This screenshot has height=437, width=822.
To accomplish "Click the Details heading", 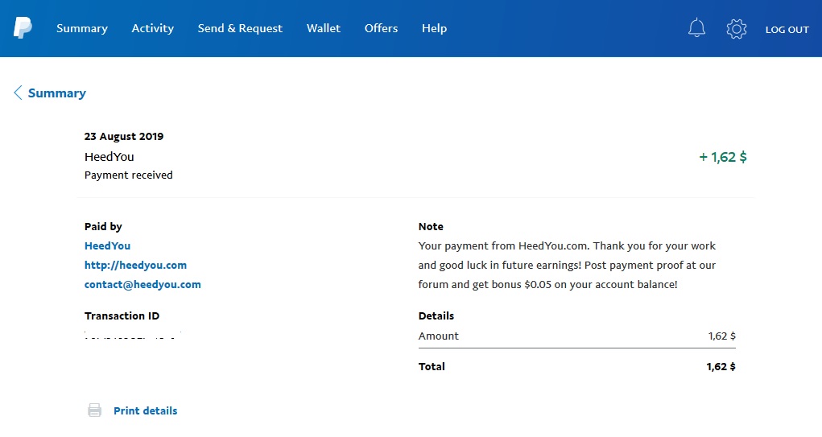I will [x=436, y=316].
